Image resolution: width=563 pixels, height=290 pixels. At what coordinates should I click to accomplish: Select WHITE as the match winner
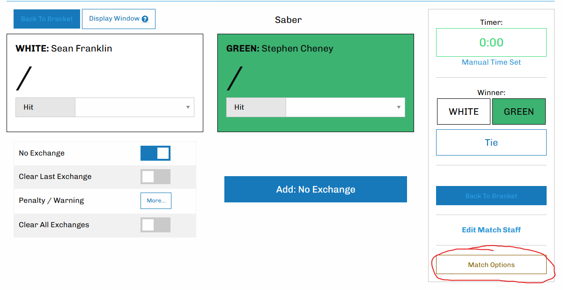coord(464,112)
